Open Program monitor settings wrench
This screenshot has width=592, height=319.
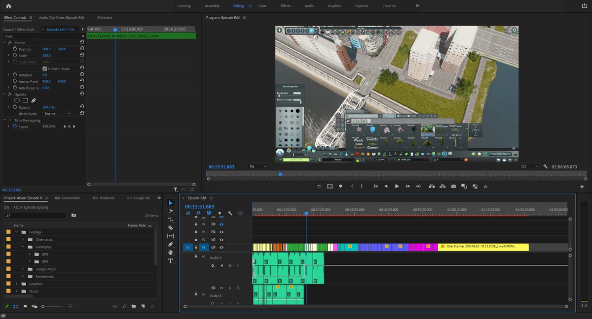point(546,166)
